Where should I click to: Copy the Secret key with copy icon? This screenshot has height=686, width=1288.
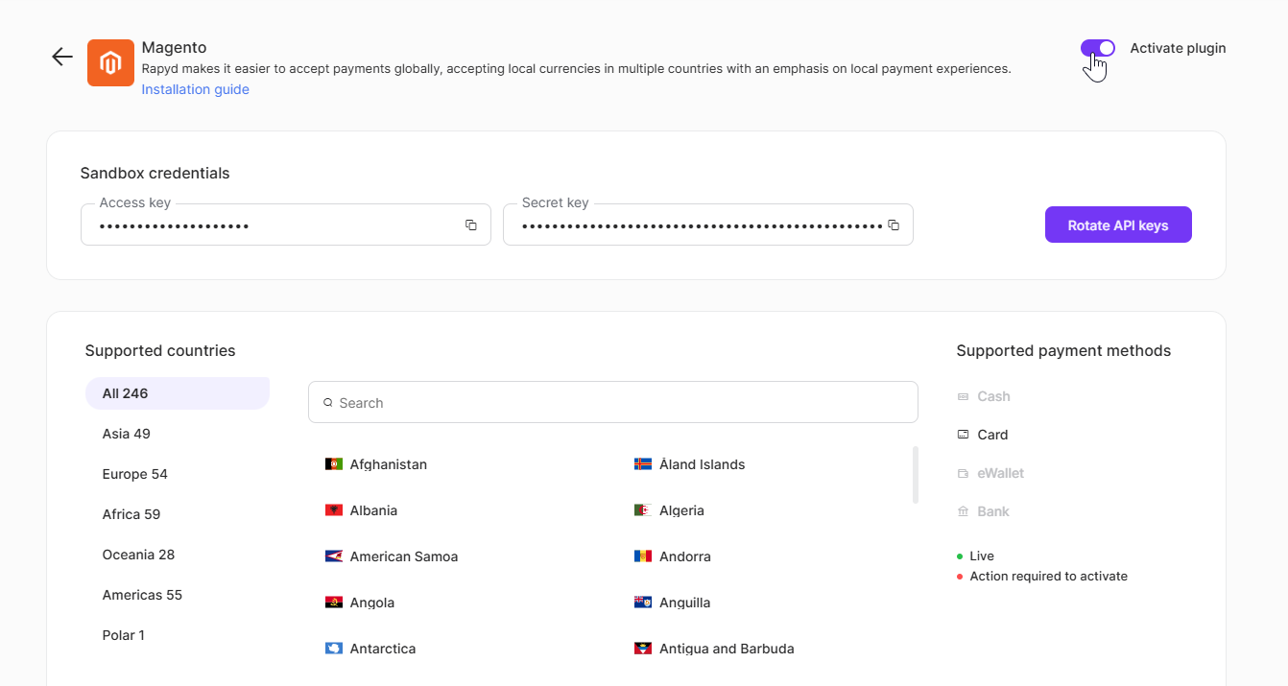coord(894,225)
